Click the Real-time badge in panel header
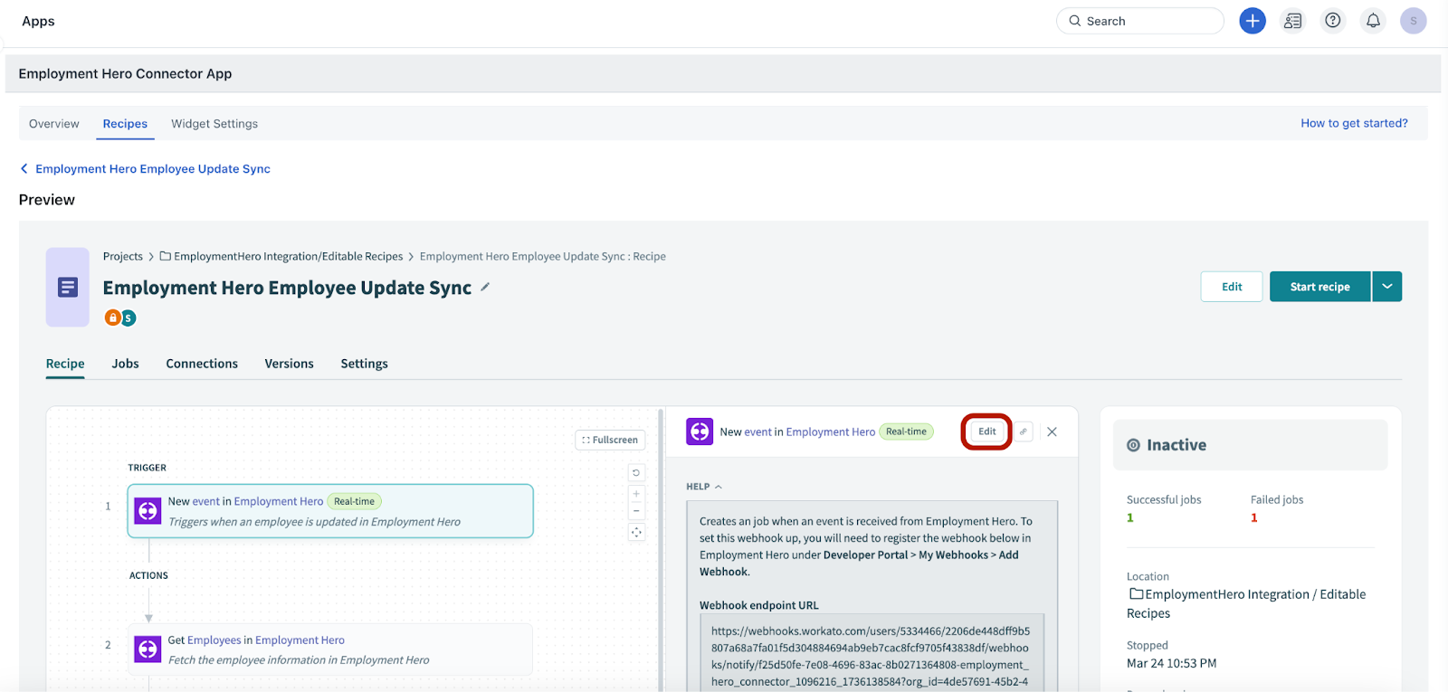The image size is (1448, 692). coord(906,431)
